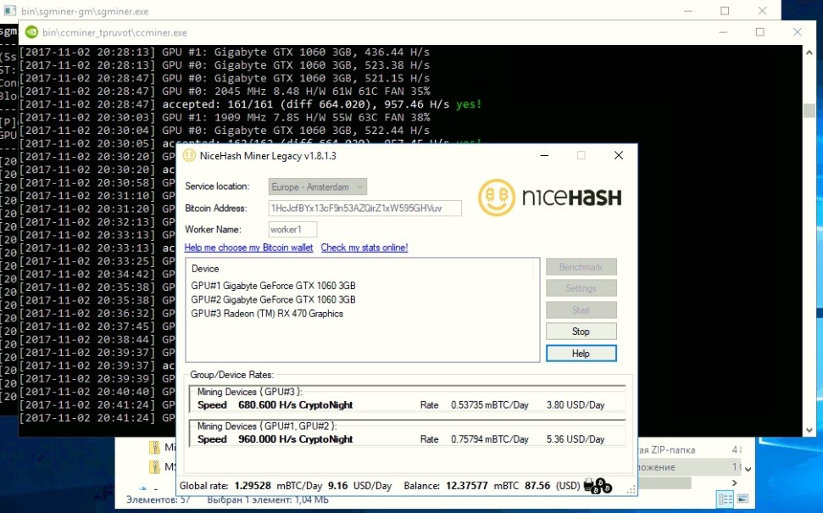Click the 960.000 H/s CryptoNight speed value

click(296, 439)
